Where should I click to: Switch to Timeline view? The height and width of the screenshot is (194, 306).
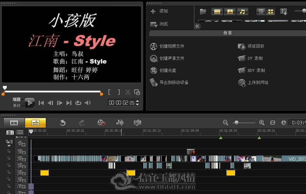pyautogui.click(x=35, y=123)
